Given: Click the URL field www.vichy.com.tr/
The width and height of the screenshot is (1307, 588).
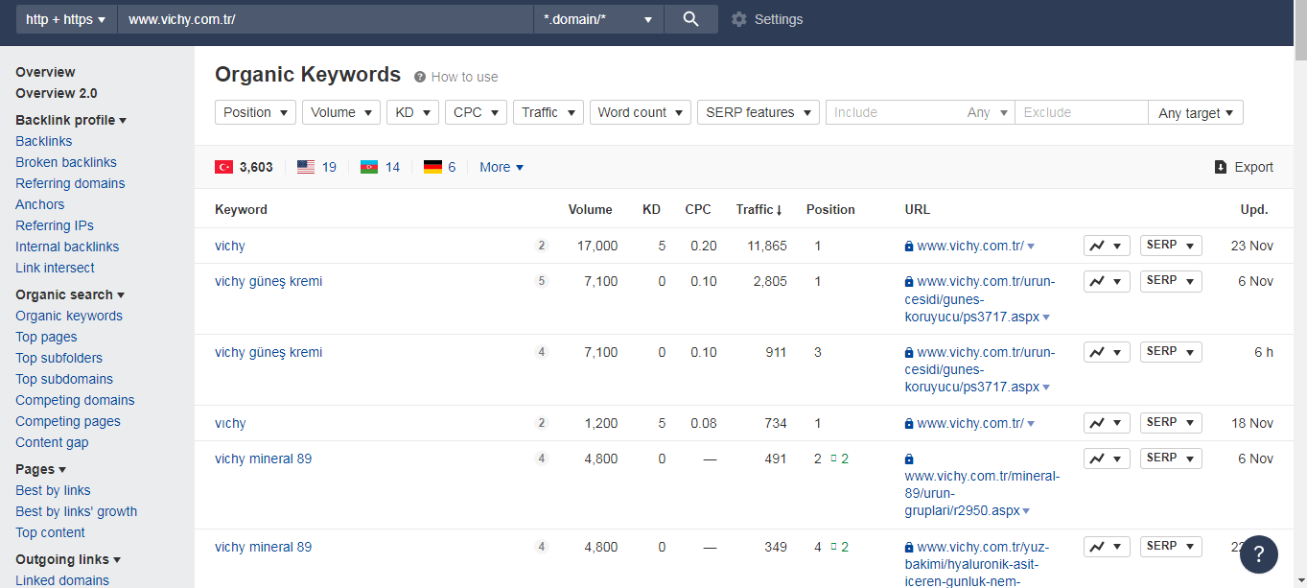Looking at the screenshot, I should point(325,19).
